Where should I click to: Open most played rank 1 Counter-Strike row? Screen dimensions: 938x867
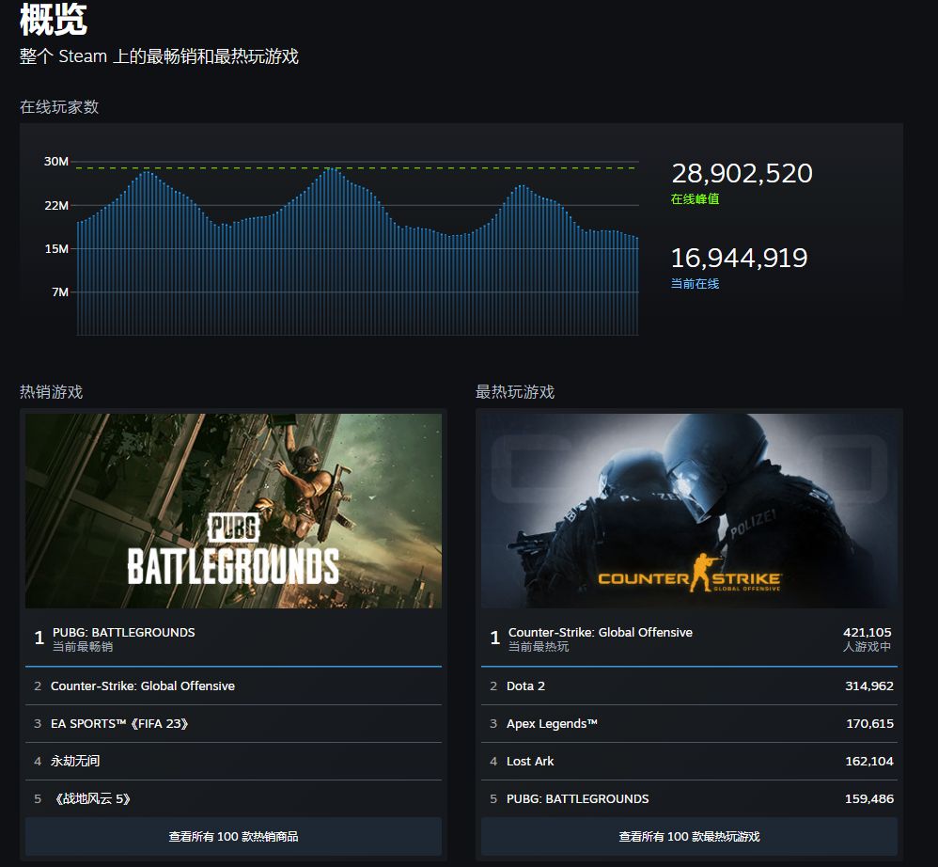(x=689, y=638)
